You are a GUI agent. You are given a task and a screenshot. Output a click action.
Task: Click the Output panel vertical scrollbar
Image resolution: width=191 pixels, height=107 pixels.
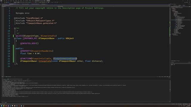pos(170,90)
